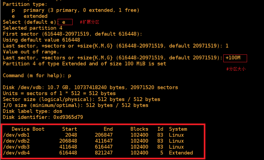Click the Id '83' in the /dev/vdb3 row
The width and height of the screenshot is (264, 160).
pos(160,147)
